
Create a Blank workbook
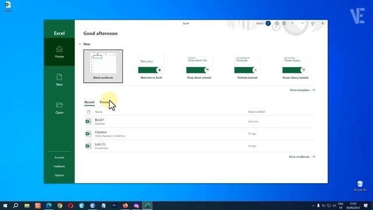click(x=103, y=66)
